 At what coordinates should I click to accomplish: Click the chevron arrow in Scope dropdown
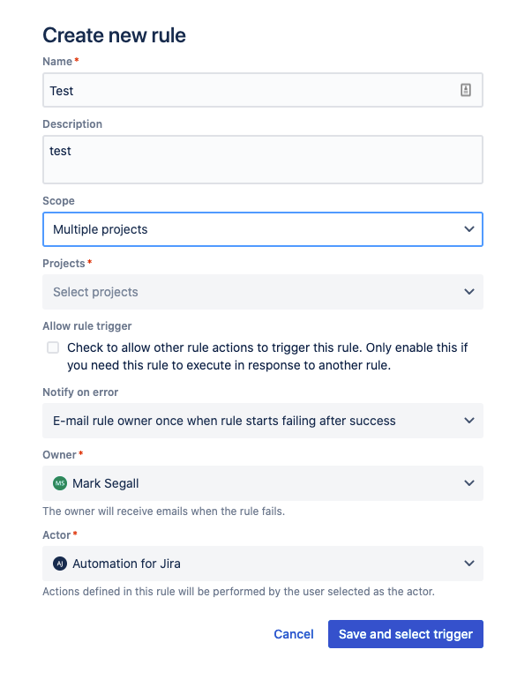point(469,229)
